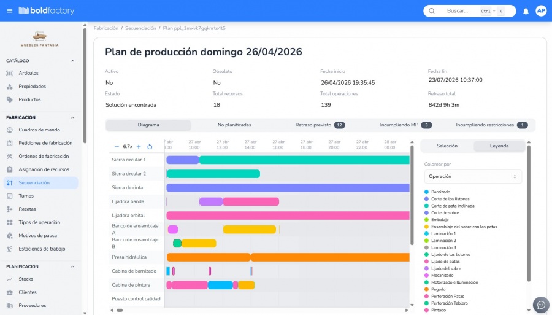Viewport: 552px width, 315px height.
Task: Select the purple bar on Sierra de cinta
Action: pyautogui.click(x=288, y=188)
